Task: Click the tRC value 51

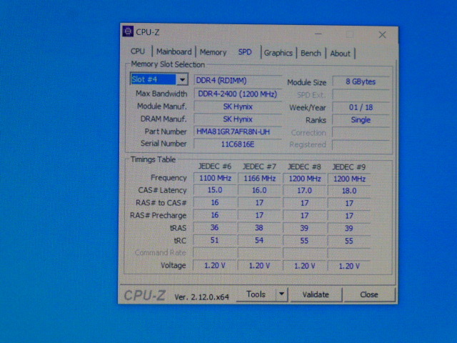Action: coord(215,240)
